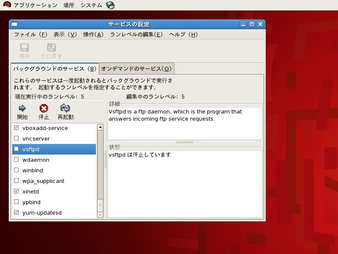Image resolution: width=338 pixels, height=254 pixels.
Task: Select the yum-updatesd service row
Action: [54, 213]
